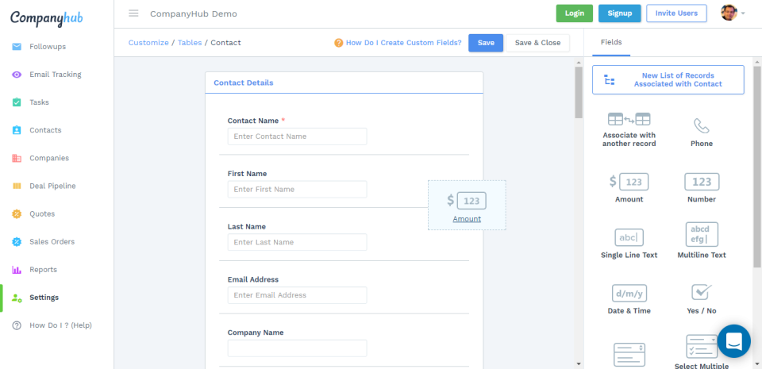Click the Enter First Name input field
Screen dimensions: 762x369
coord(297,190)
